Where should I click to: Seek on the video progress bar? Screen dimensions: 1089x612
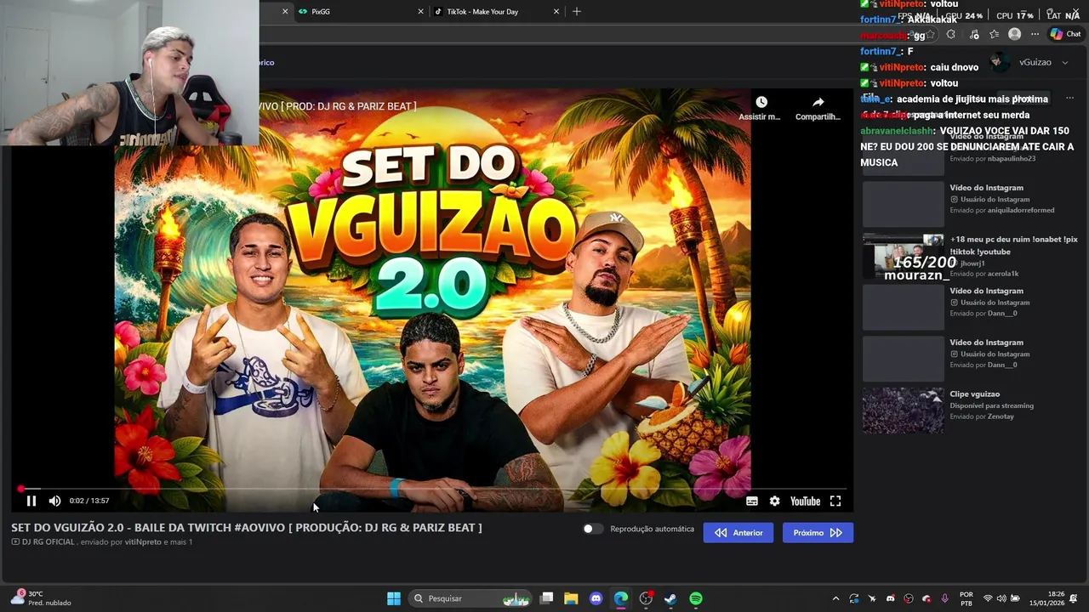click(x=432, y=489)
